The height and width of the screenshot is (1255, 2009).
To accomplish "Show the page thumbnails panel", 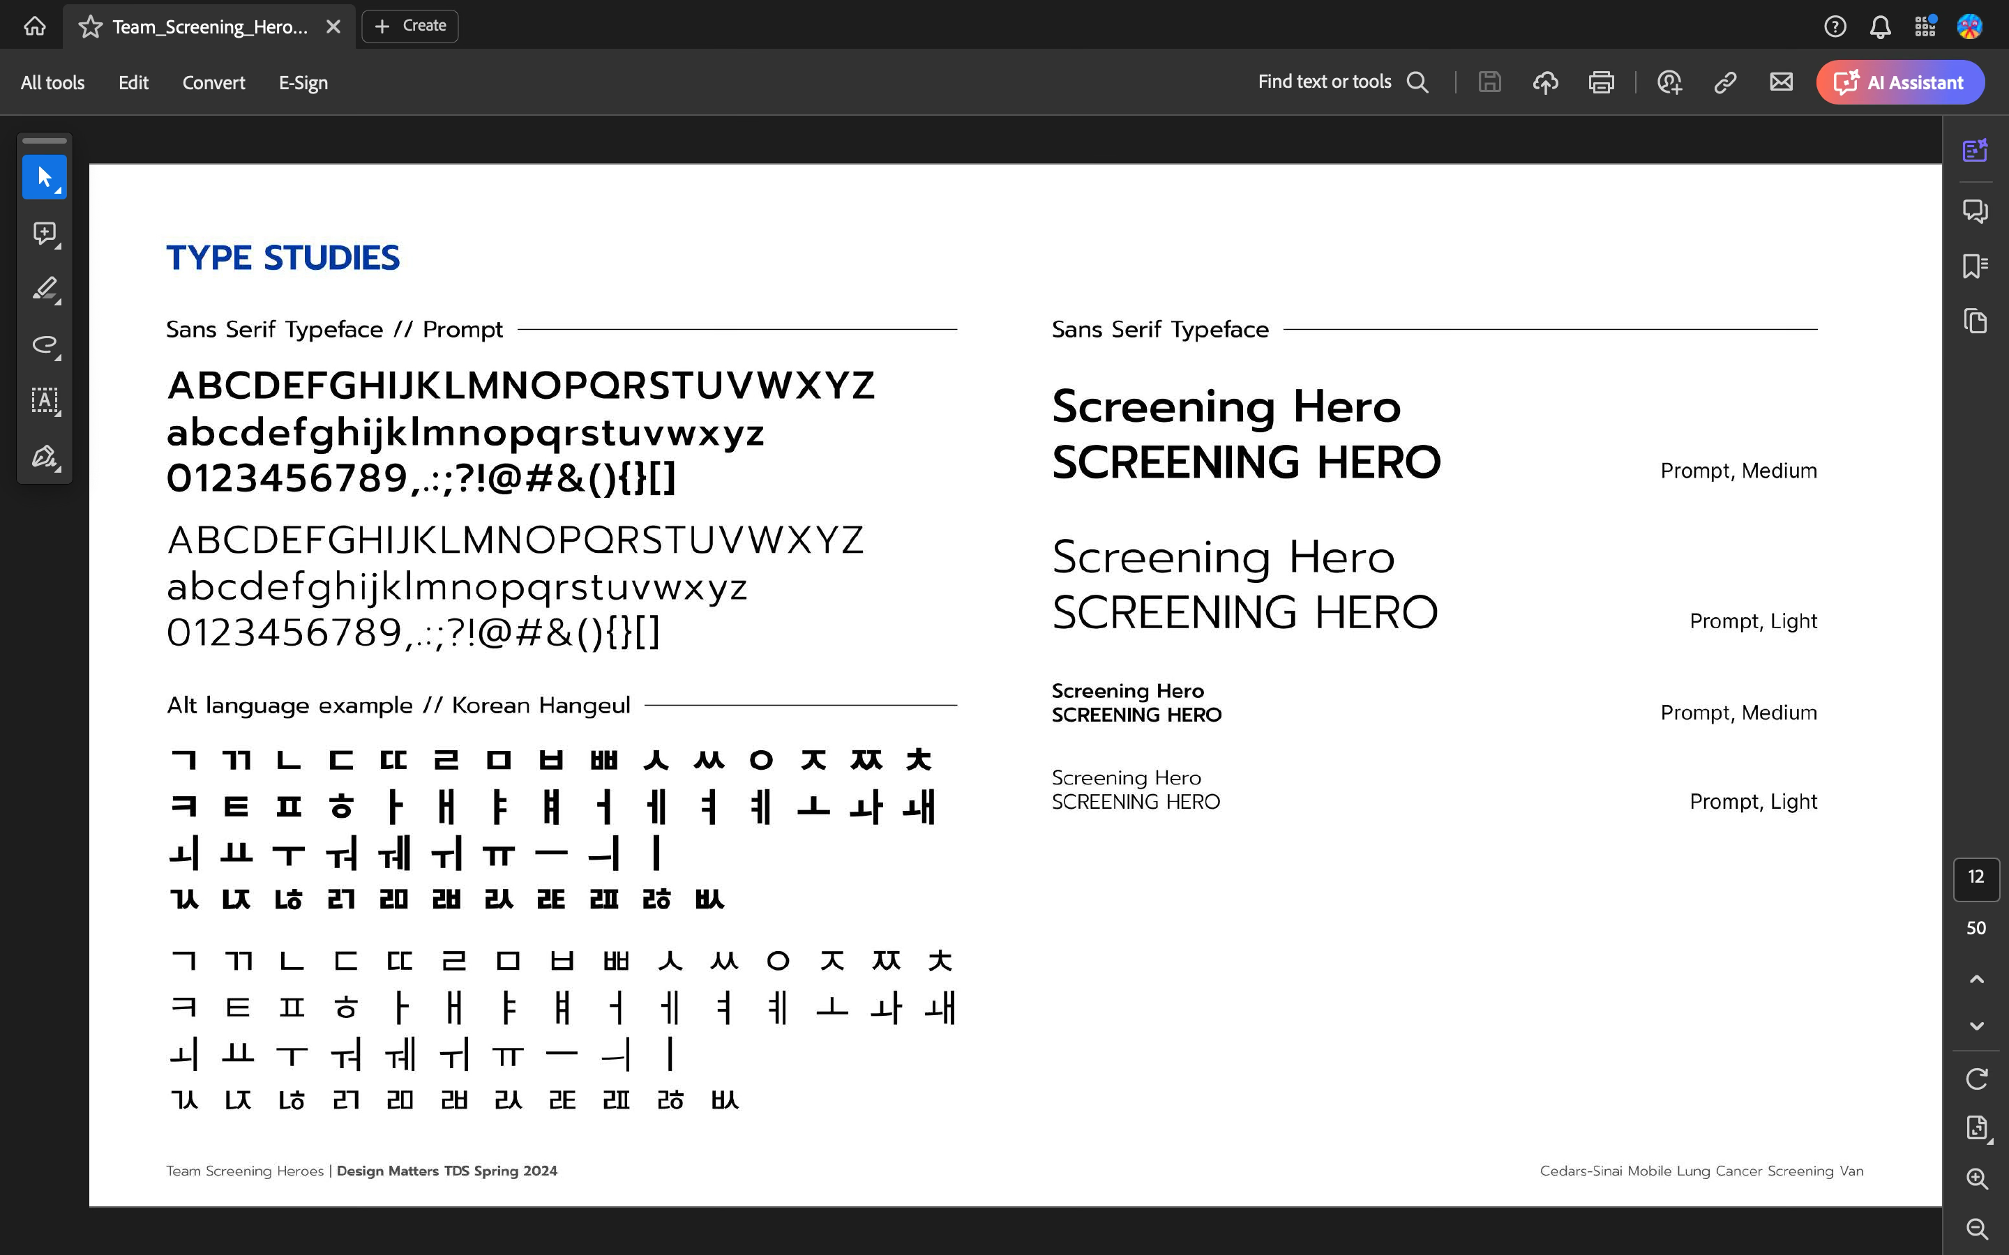I will pyautogui.click(x=1975, y=321).
